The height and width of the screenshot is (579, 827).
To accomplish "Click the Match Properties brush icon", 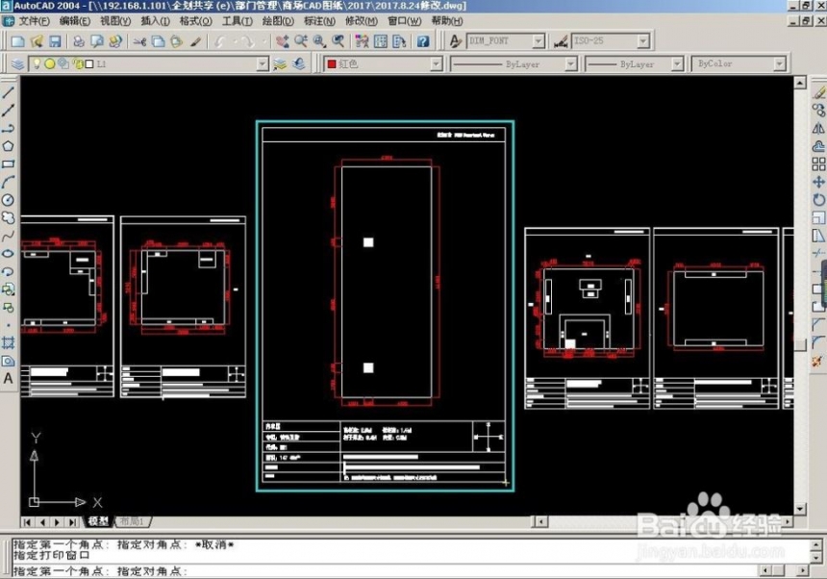I will [195, 41].
